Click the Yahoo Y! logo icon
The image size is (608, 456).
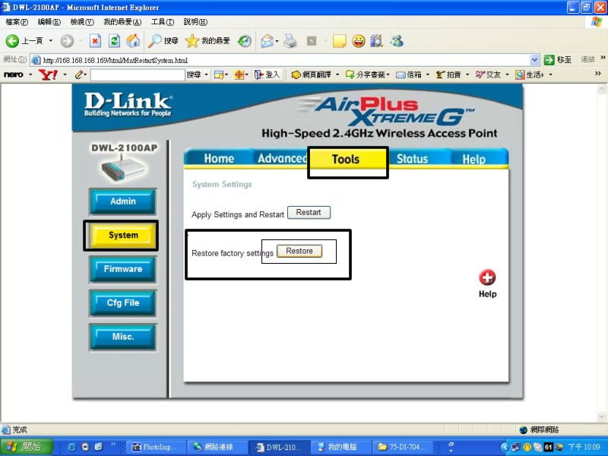pos(48,74)
